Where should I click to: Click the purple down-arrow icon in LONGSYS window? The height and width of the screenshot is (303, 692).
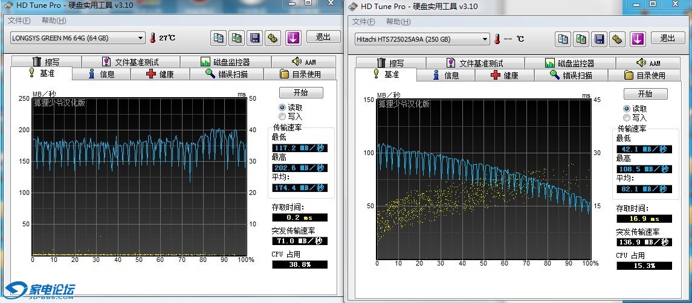pos(293,37)
